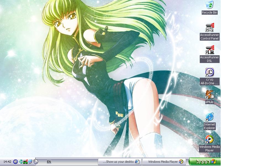The width and height of the screenshot is (253, 168).
Task: Open the Recycle Bin desktop icon
Action: tap(209, 5)
